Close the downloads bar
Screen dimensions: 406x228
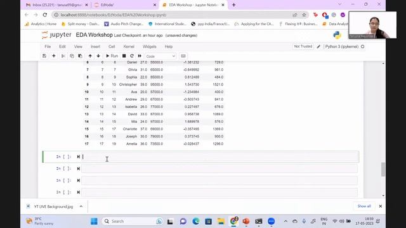(381, 206)
